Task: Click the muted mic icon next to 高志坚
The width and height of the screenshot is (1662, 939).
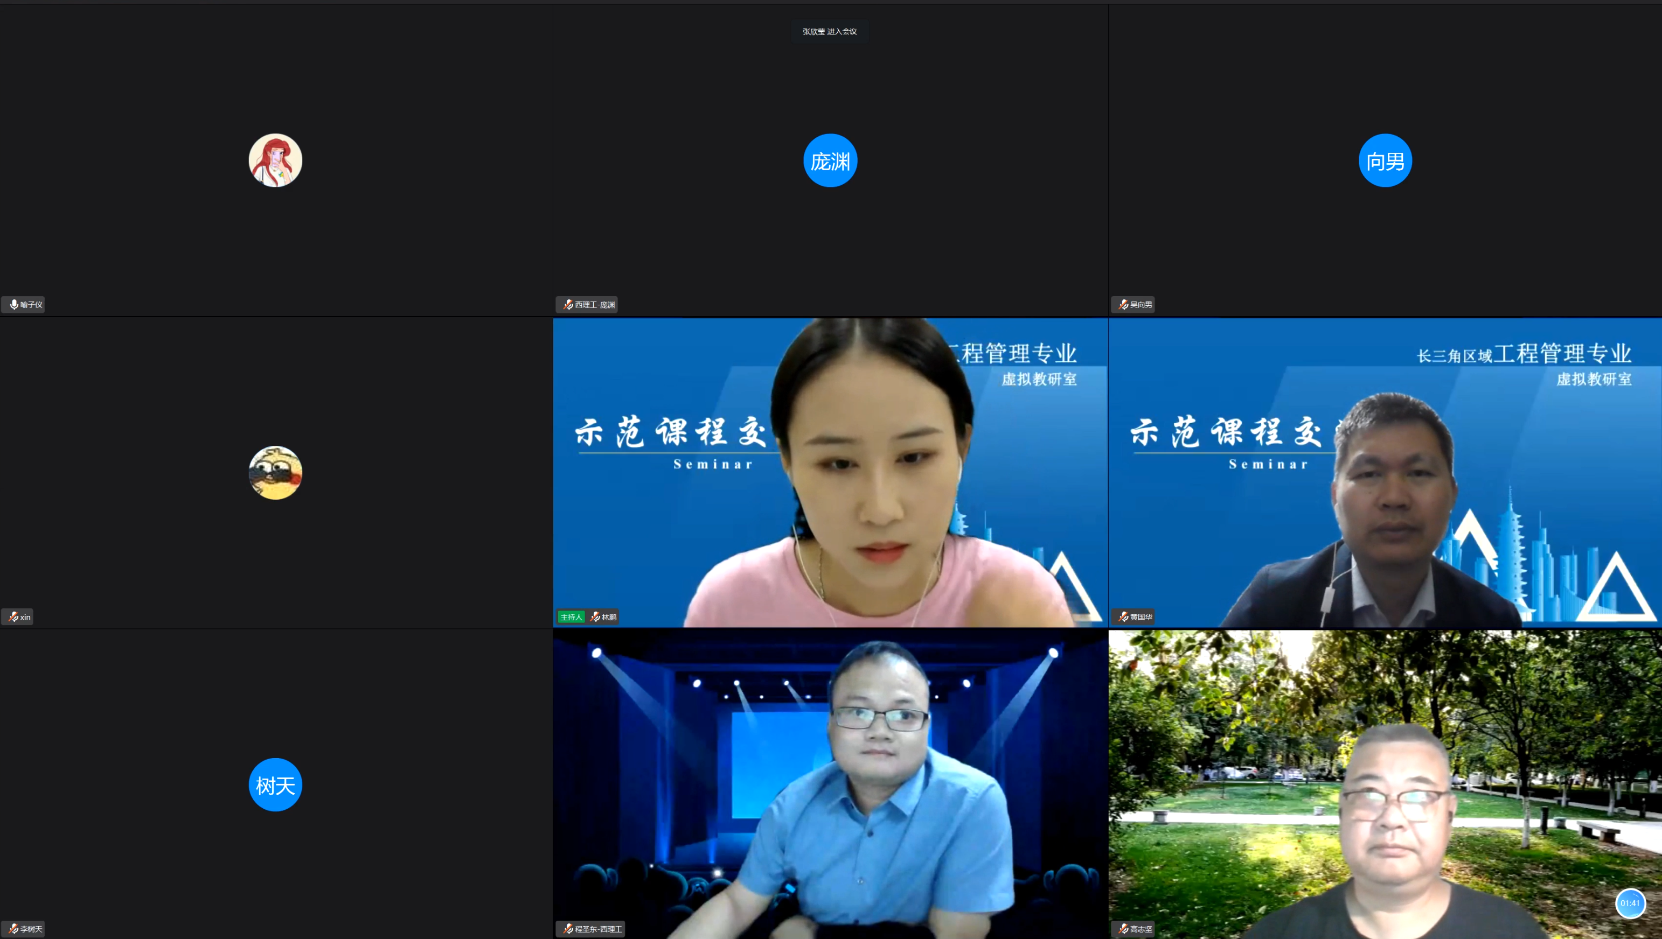Action: 1123,929
